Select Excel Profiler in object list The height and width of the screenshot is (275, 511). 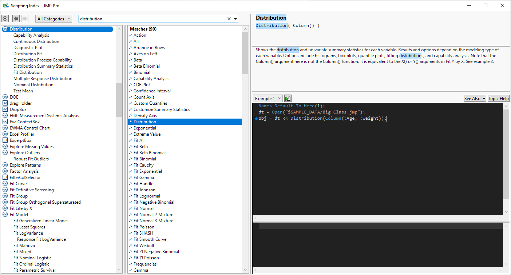click(22, 134)
